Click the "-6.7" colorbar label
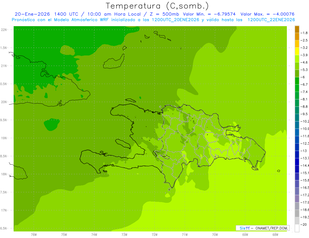The height and width of the screenshot is (238, 309). tap(305, 84)
